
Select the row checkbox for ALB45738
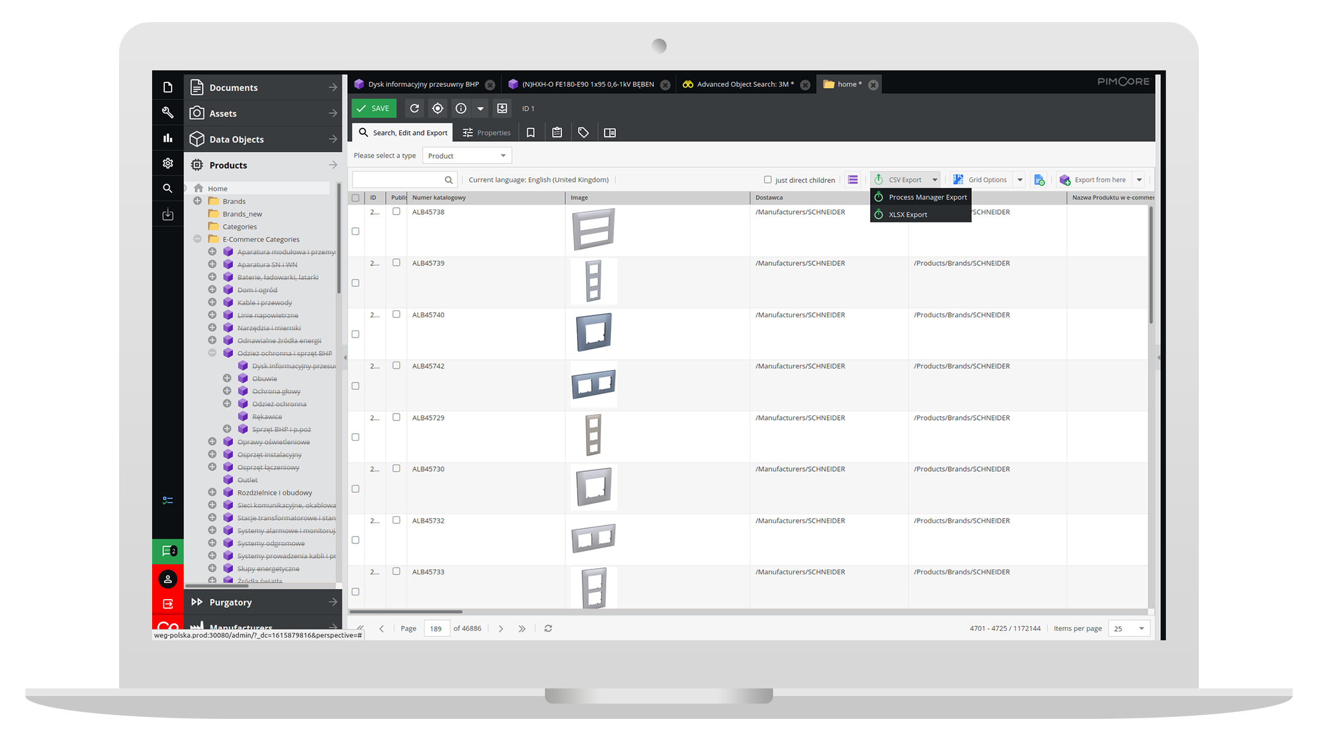355,231
